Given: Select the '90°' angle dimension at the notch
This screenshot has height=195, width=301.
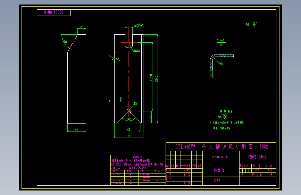Looking at the screenshot, I should pyautogui.click(x=129, y=119).
